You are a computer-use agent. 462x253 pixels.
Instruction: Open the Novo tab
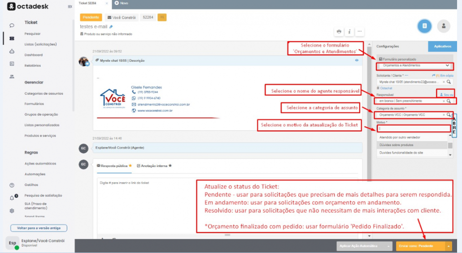click(x=121, y=3)
